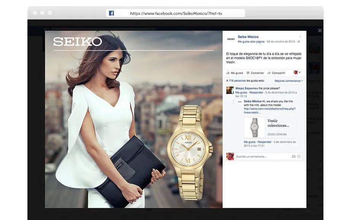Click the Escribe un comentario field

tap(263, 156)
